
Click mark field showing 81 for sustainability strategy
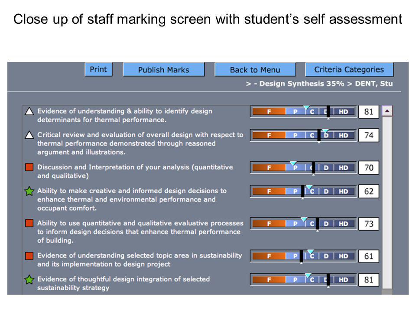click(369, 279)
